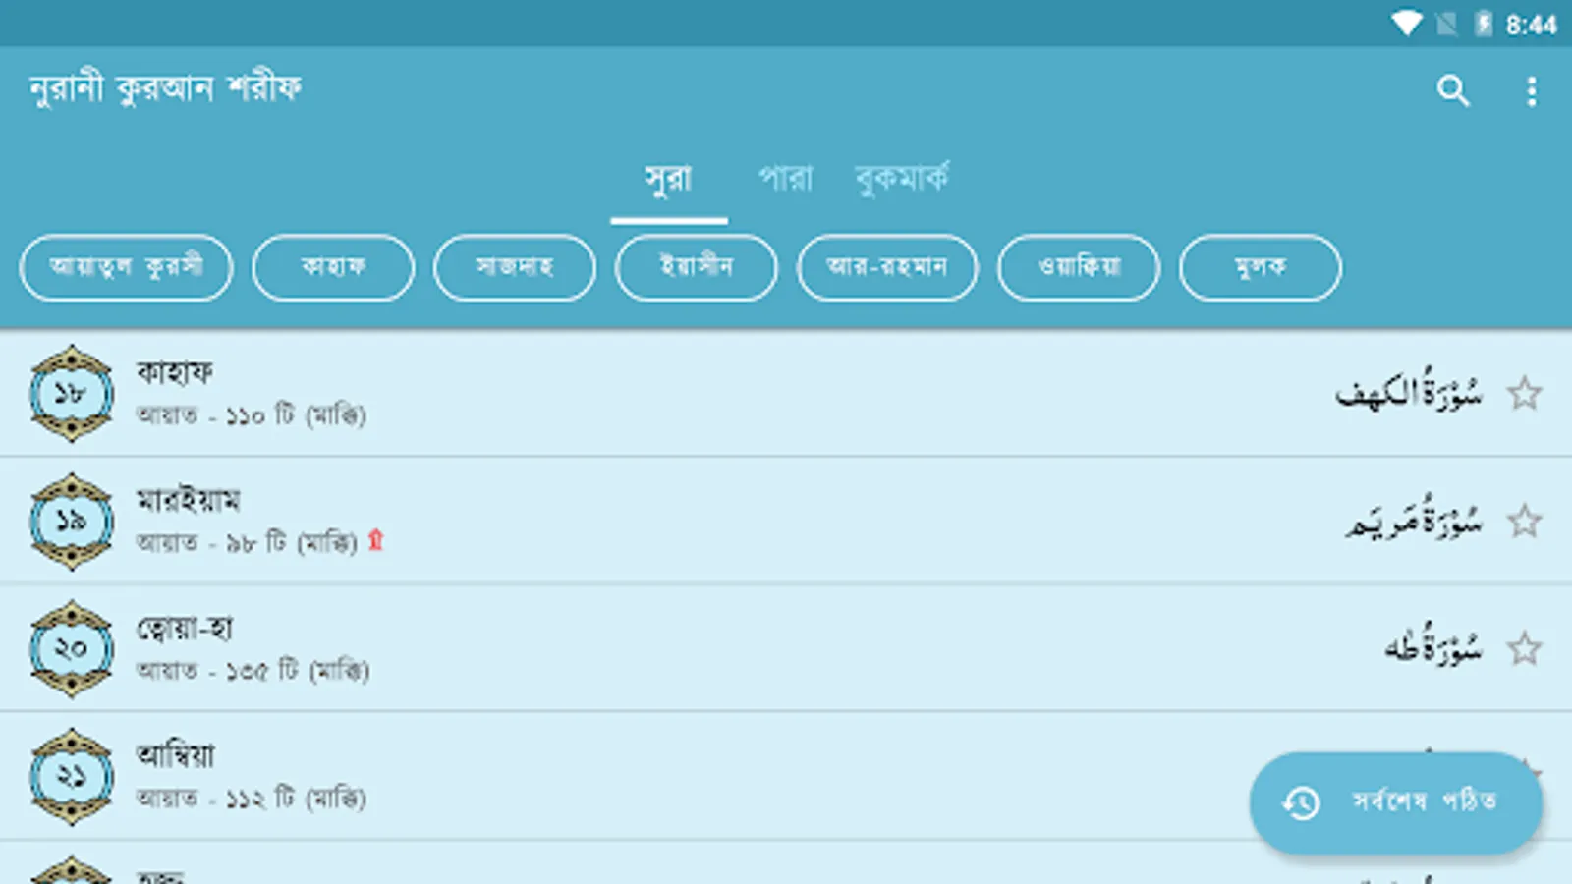Click the no-SIM signal icon in status bar
This screenshot has width=1572, height=884.
(x=1446, y=24)
